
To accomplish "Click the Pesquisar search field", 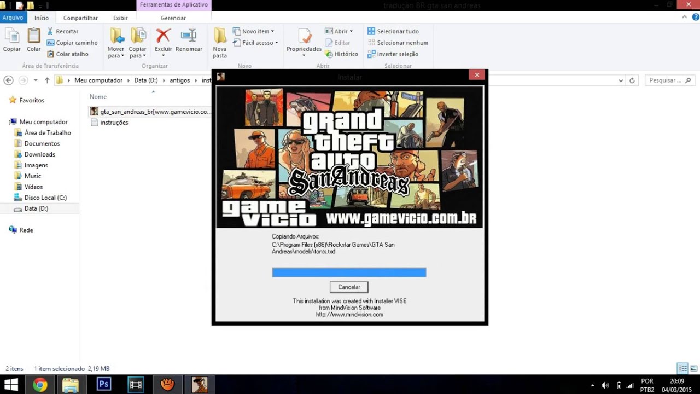I will click(670, 80).
